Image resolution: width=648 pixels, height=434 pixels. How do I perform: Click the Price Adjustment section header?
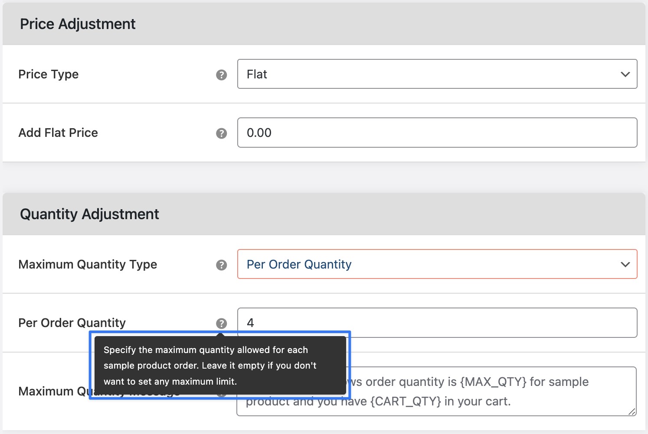78,24
